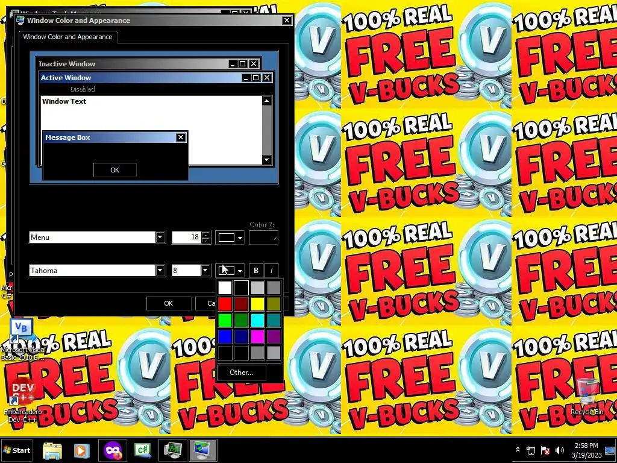Expand the font size dropdown showing 8

pyautogui.click(x=205, y=271)
